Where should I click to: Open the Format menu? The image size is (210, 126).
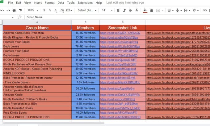(x=50, y=3)
